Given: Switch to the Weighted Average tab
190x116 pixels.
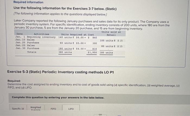Looking at the screenshot, I should (36, 108).
